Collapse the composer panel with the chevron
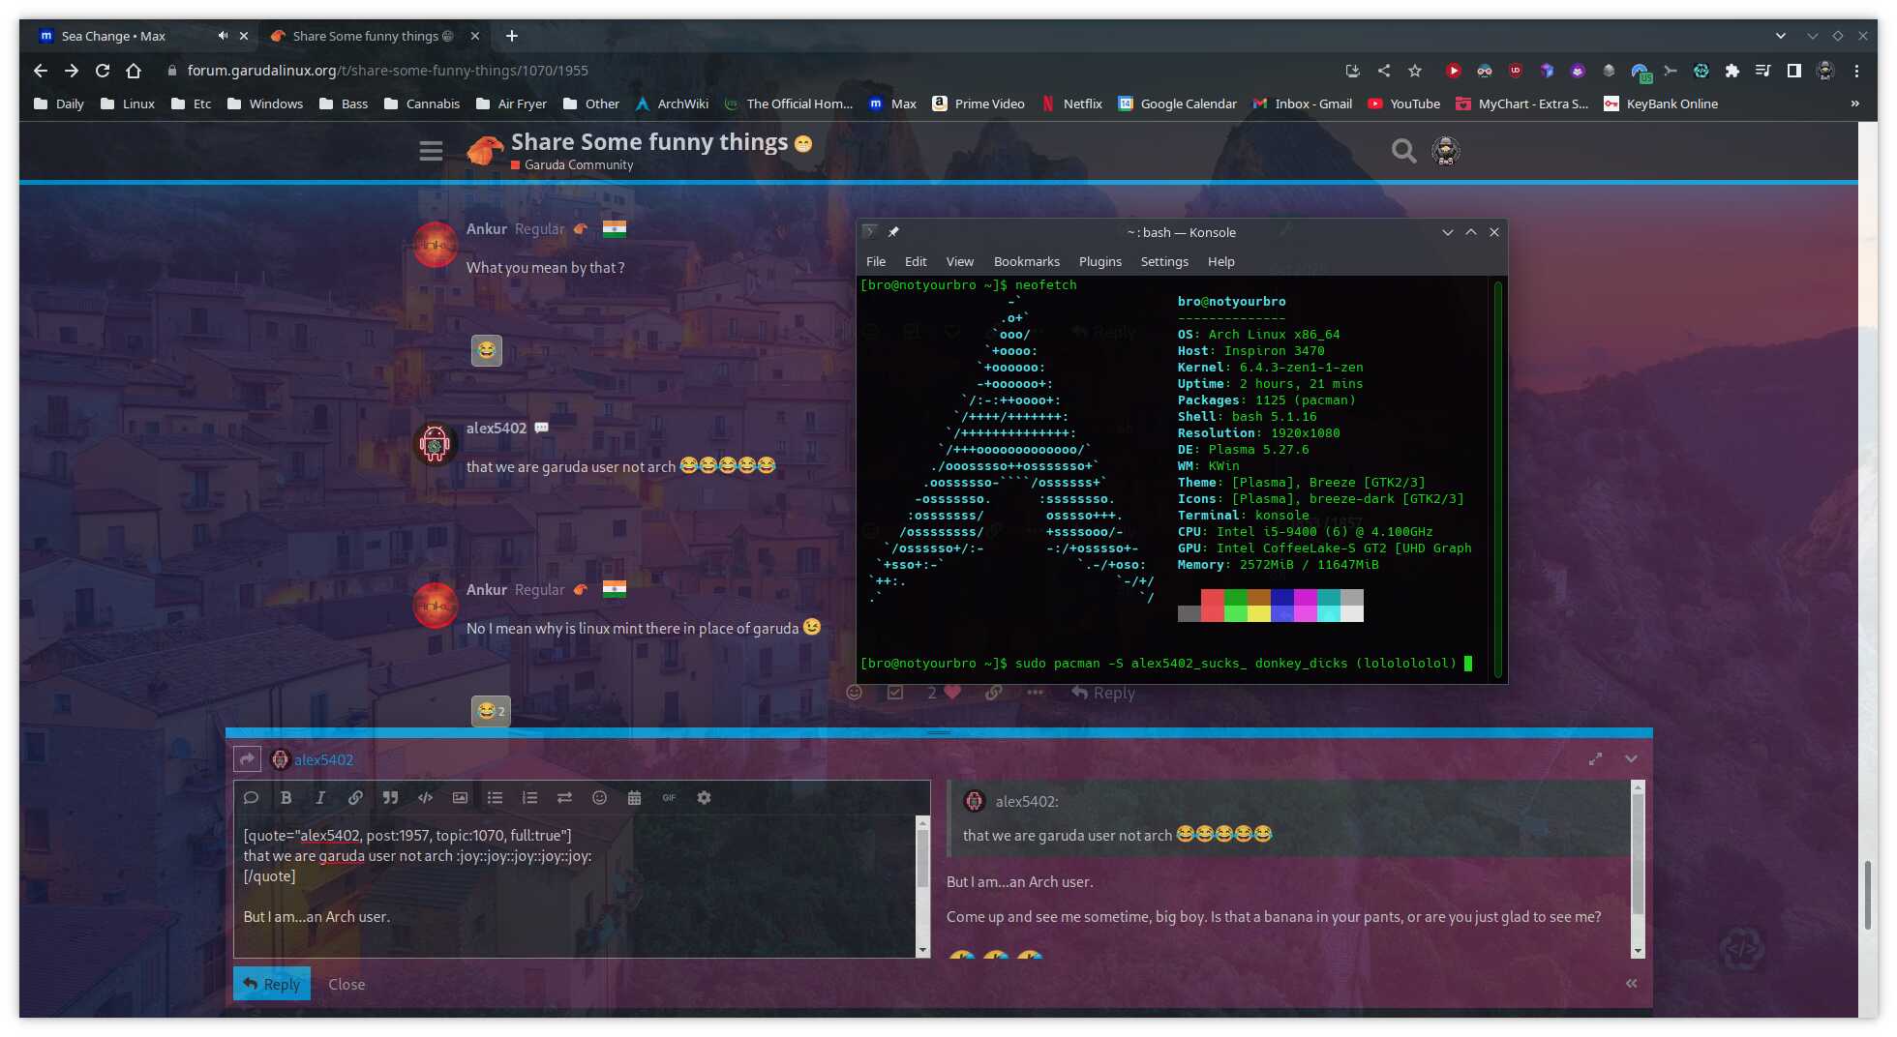 click(1631, 759)
